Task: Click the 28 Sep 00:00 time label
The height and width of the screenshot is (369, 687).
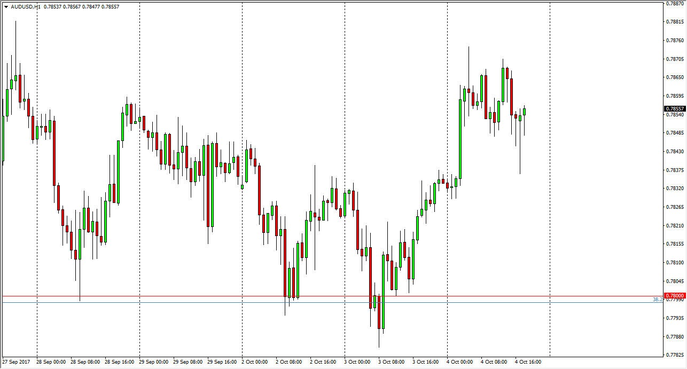Action: coord(52,362)
